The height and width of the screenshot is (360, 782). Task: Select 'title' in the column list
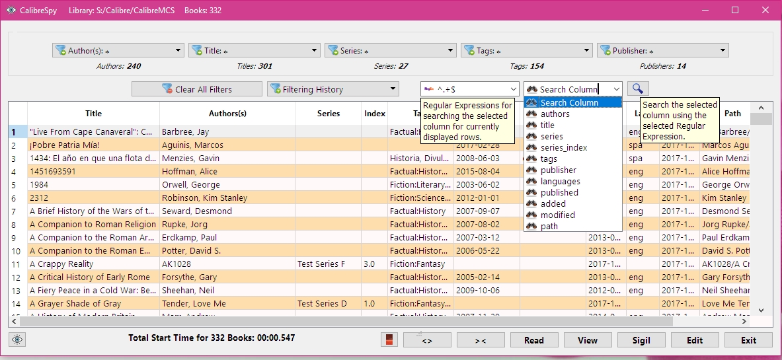tap(573, 125)
